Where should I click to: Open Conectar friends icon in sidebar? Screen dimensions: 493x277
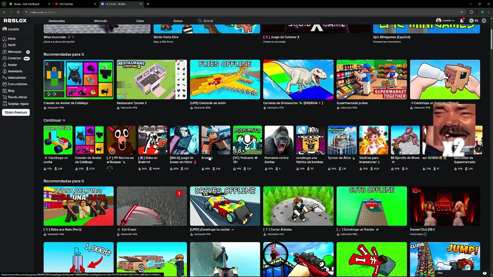(x=5, y=58)
